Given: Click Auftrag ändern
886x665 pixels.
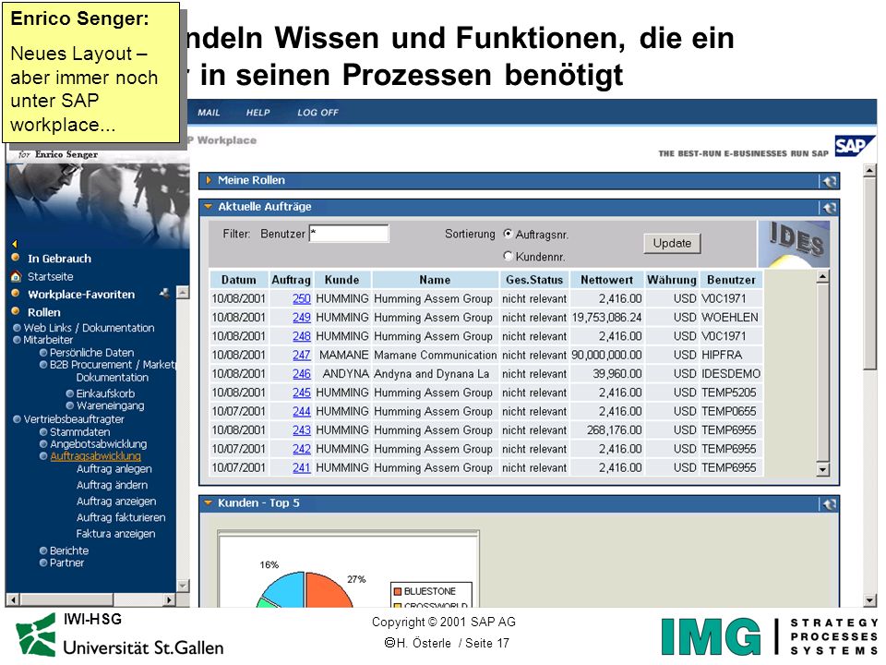Looking at the screenshot, I should point(112,485).
